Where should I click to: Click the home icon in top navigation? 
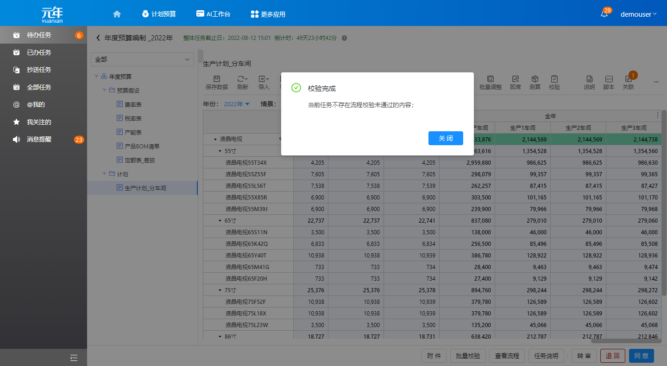[117, 14]
